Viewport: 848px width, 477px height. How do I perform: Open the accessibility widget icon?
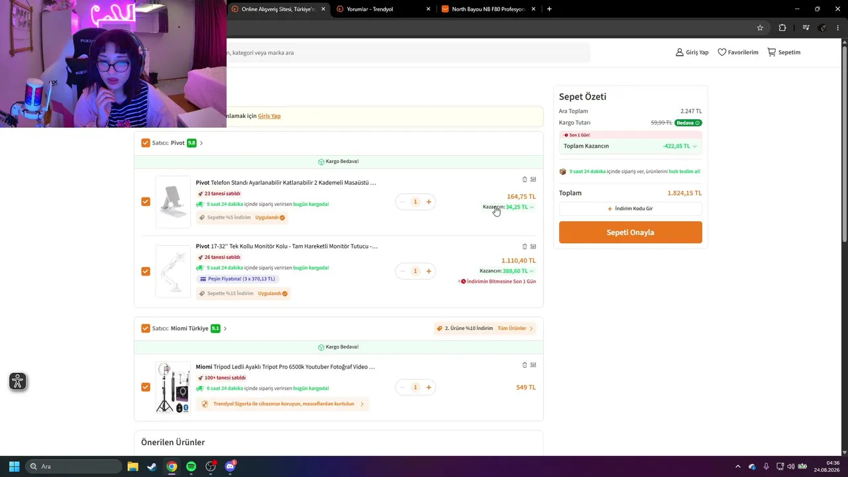pyautogui.click(x=18, y=382)
